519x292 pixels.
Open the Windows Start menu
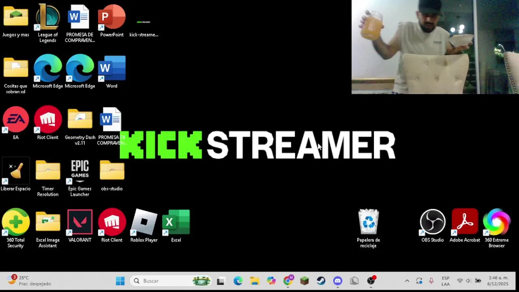(120, 281)
